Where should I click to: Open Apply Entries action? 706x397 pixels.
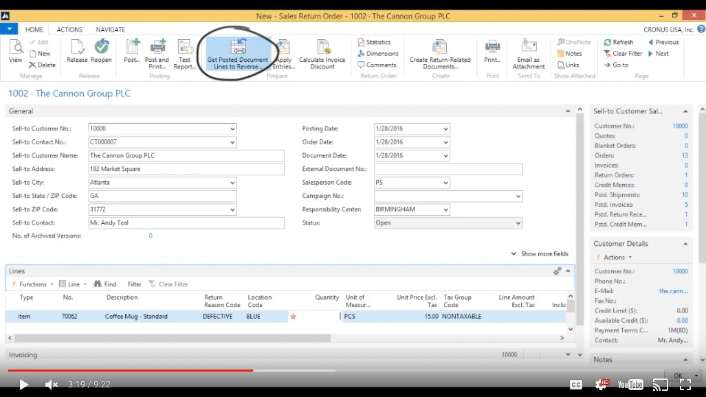[284, 54]
